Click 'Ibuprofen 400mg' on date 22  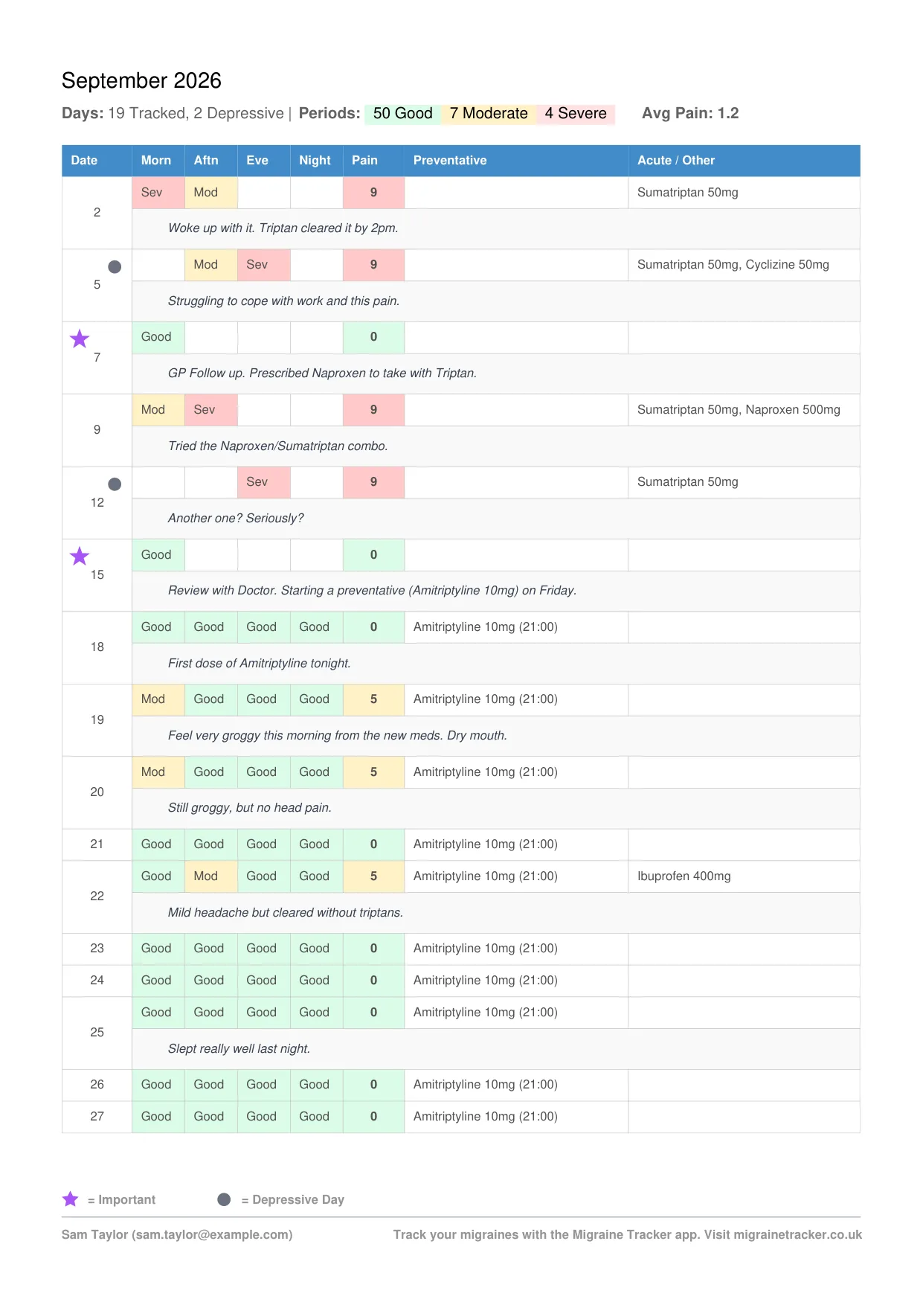pyautogui.click(x=684, y=876)
